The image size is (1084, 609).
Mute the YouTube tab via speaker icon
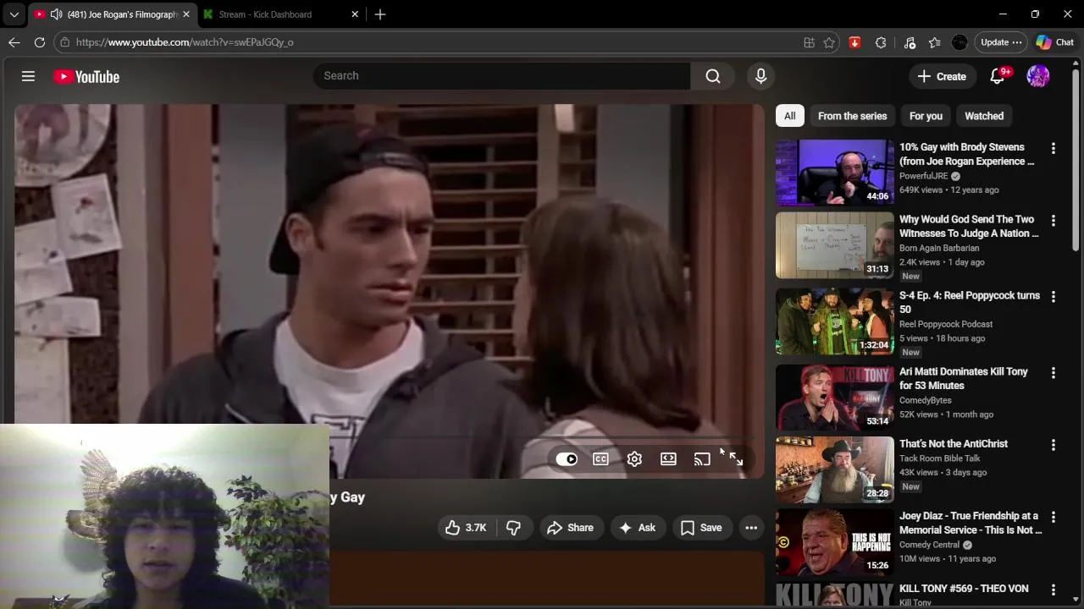click(56, 14)
